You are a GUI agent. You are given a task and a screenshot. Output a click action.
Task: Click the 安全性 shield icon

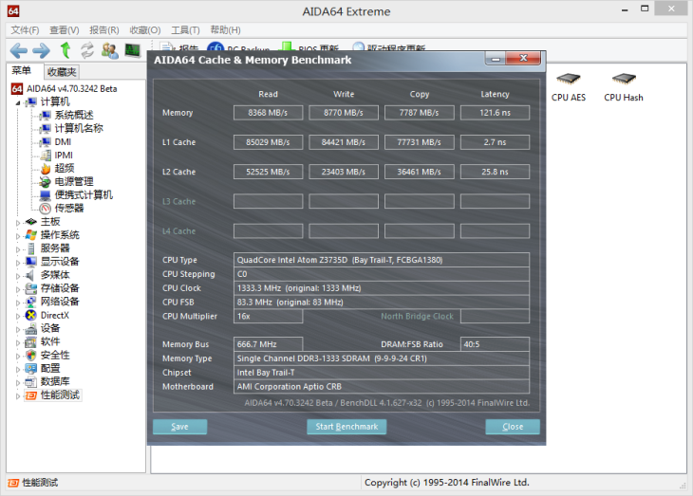(31, 355)
